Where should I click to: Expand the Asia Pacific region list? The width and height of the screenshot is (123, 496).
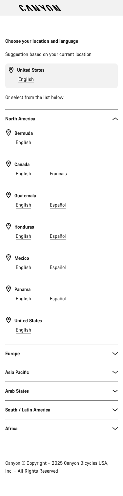point(61,372)
